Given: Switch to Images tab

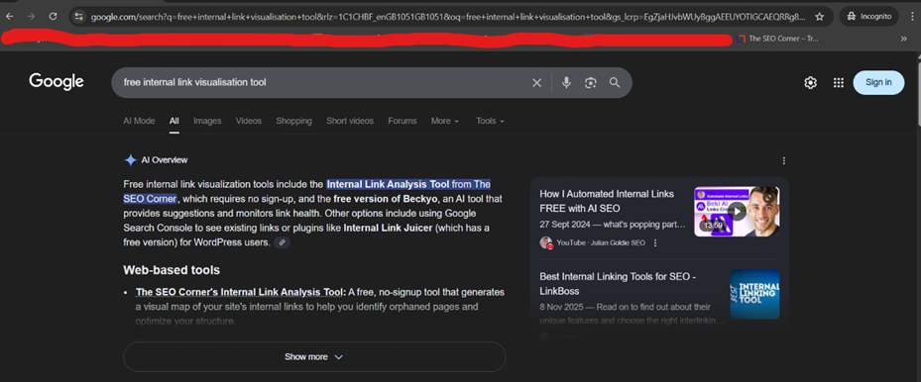Looking at the screenshot, I should tap(207, 121).
